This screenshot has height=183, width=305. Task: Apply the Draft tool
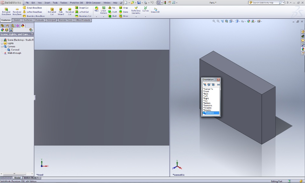[x=112, y=12]
